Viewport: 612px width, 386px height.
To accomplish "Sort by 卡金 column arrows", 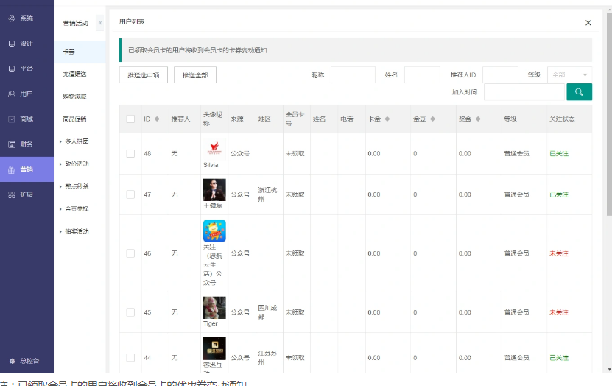I will 387,119.
